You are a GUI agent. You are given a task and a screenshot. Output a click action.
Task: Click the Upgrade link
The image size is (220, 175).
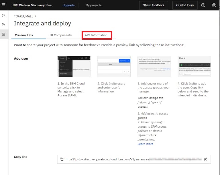tap(68, 5)
